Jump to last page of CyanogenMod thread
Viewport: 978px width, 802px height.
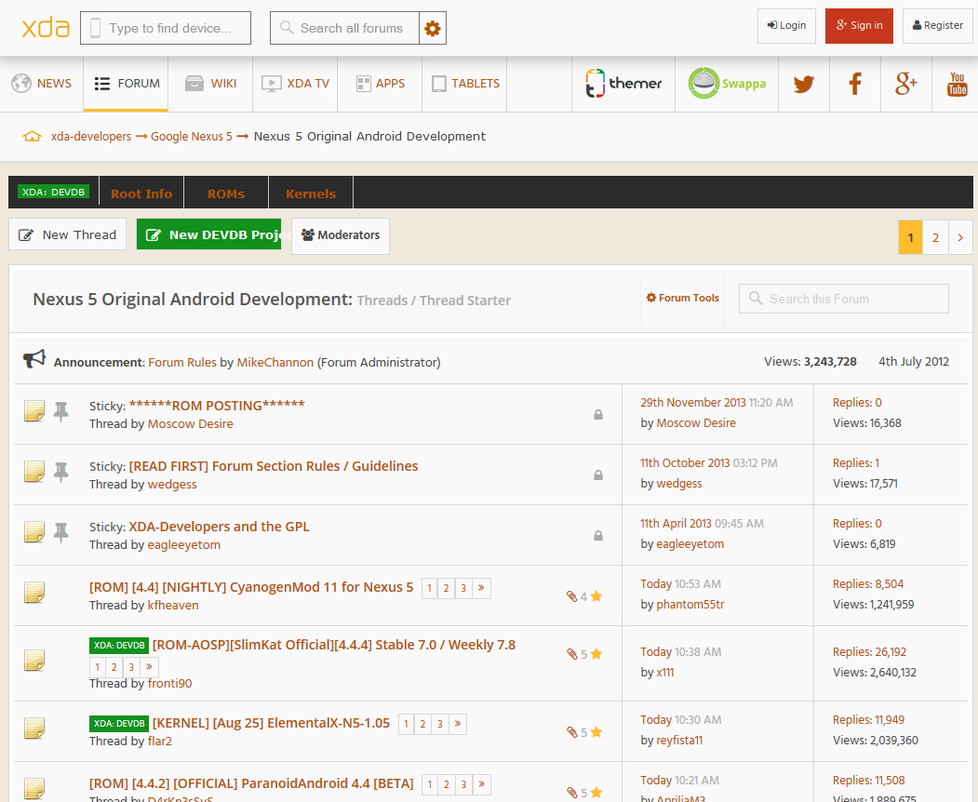tap(481, 588)
